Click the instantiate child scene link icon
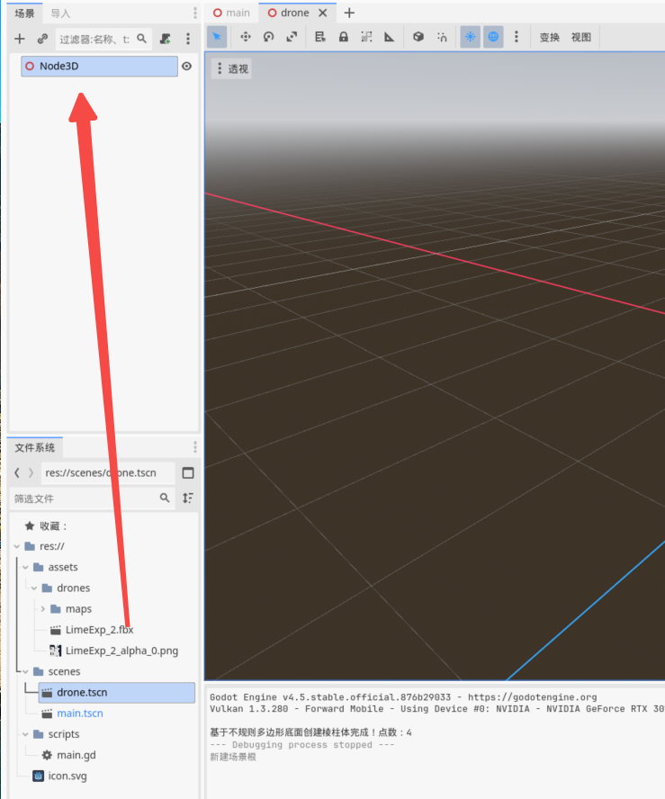 coord(42,39)
